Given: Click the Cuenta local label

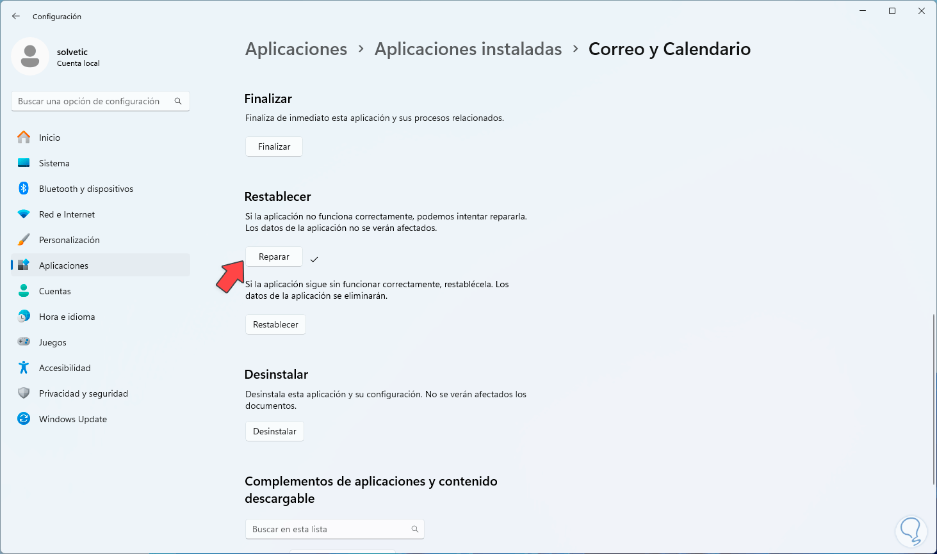Looking at the screenshot, I should click(x=78, y=63).
